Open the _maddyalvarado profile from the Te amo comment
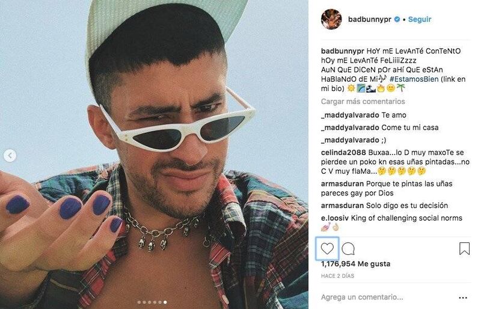 [x=350, y=115]
